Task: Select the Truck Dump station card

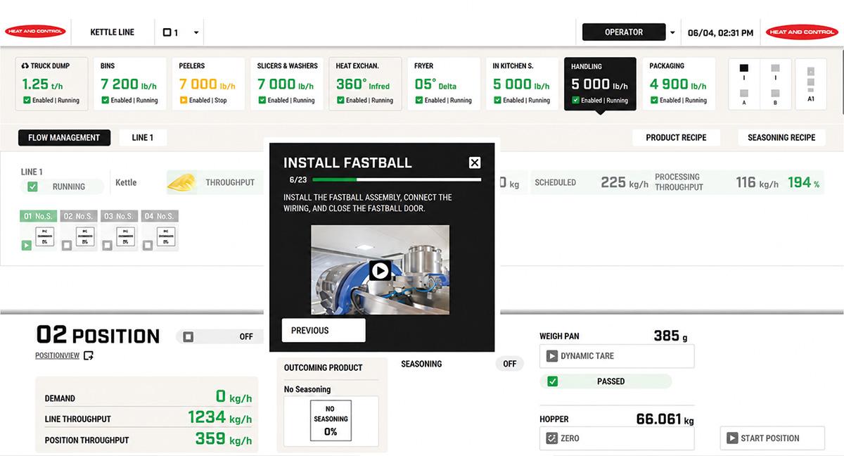Action: coord(52,83)
